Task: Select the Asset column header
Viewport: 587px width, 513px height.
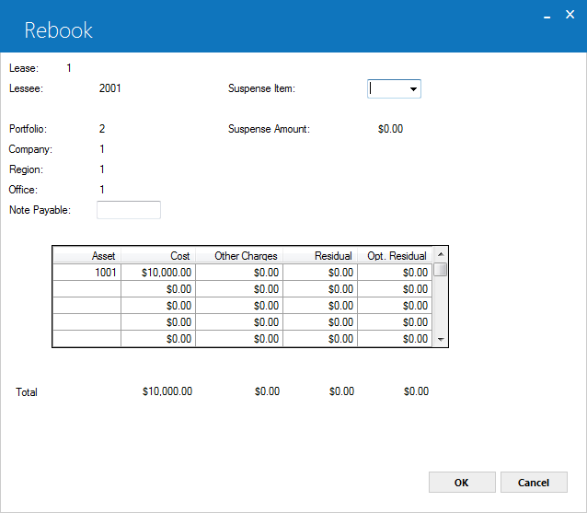Action: (86, 255)
